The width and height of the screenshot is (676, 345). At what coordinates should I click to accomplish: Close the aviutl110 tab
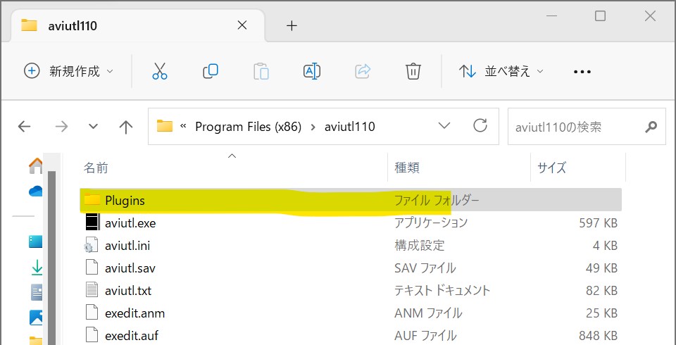click(x=242, y=25)
